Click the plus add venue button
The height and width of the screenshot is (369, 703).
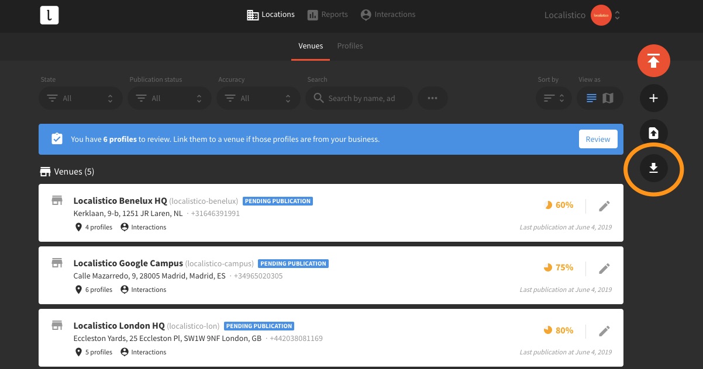coord(654,98)
